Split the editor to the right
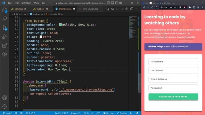 tap(132, 9)
